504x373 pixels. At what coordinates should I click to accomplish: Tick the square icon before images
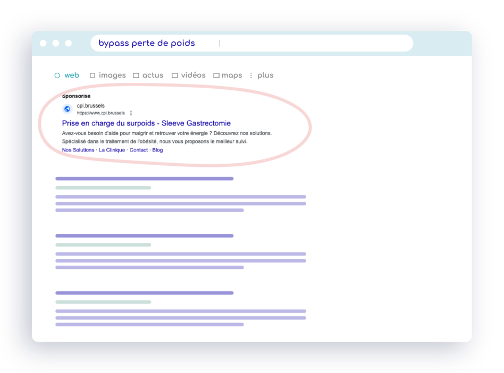(93, 75)
